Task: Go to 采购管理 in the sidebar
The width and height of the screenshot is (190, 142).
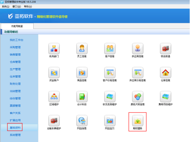Action: click(x=15, y=47)
